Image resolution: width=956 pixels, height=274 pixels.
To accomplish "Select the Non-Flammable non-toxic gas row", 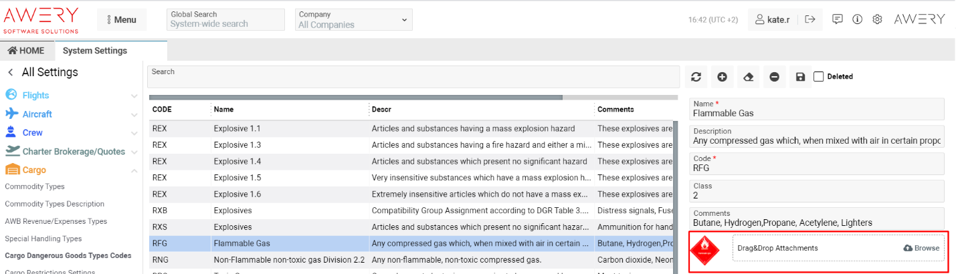I will tap(411, 260).
